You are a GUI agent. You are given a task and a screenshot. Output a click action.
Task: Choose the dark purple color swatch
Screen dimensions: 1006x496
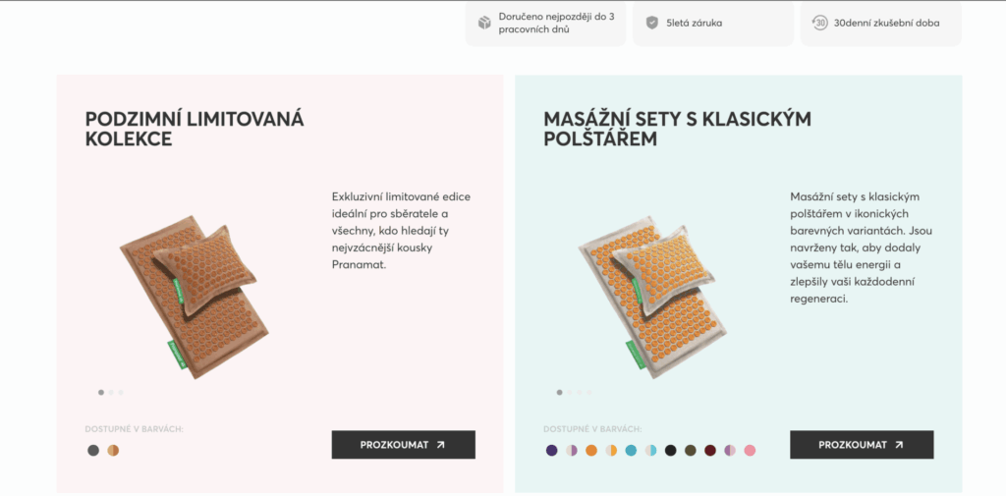(551, 451)
